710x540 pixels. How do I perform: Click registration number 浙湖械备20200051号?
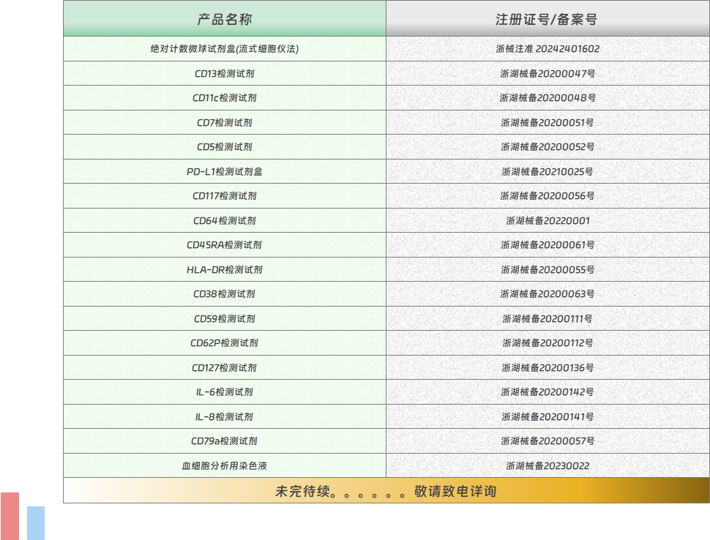coord(548,123)
